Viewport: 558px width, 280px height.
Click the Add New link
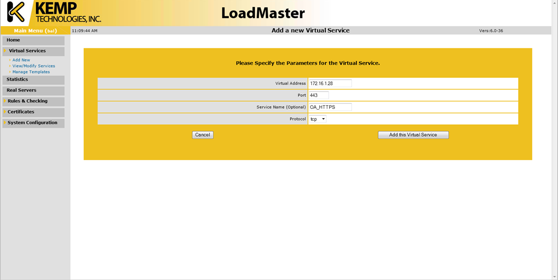pos(21,60)
